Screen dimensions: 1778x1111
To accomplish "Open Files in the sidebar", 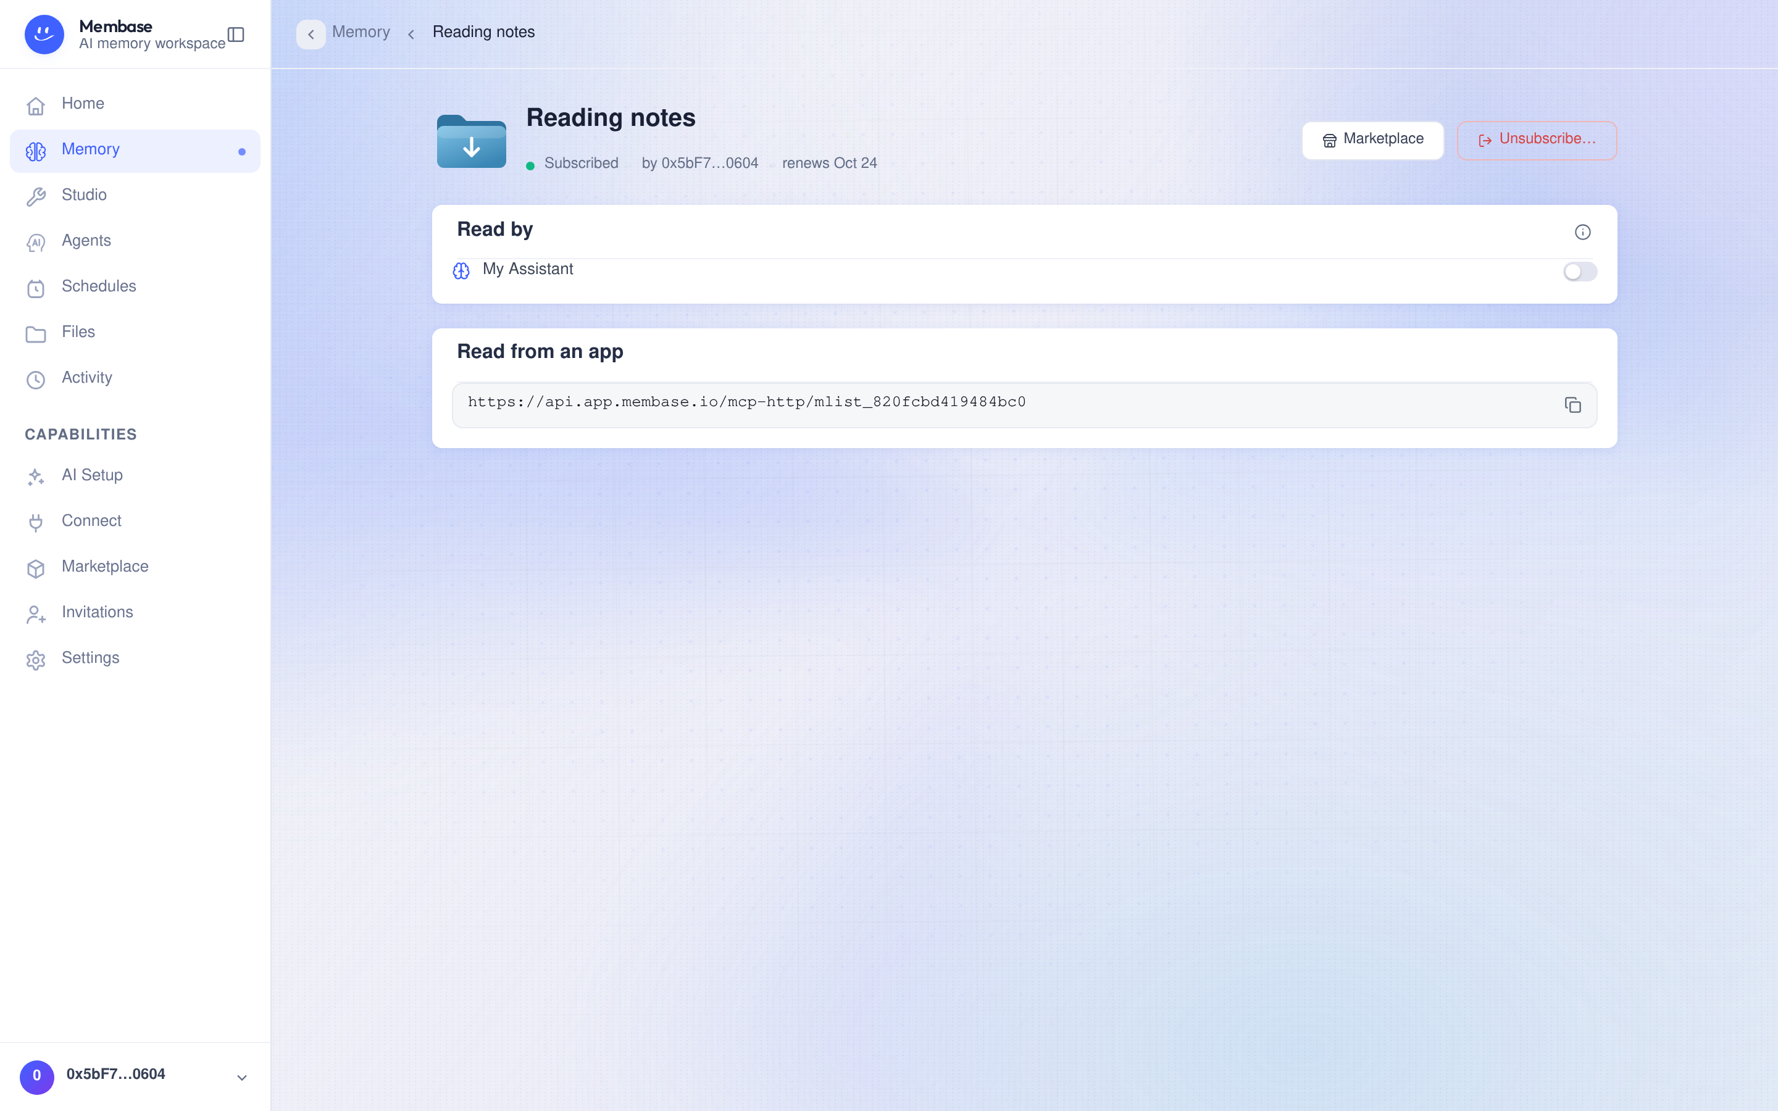I will [x=135, y=332].
